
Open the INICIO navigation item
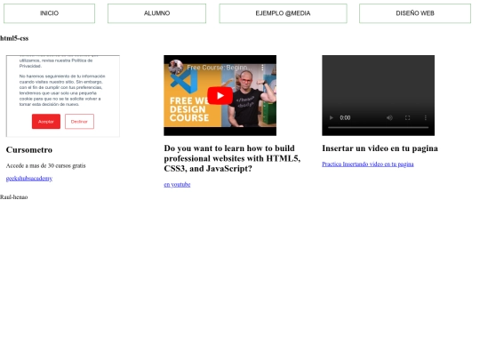tap(49, 13)
